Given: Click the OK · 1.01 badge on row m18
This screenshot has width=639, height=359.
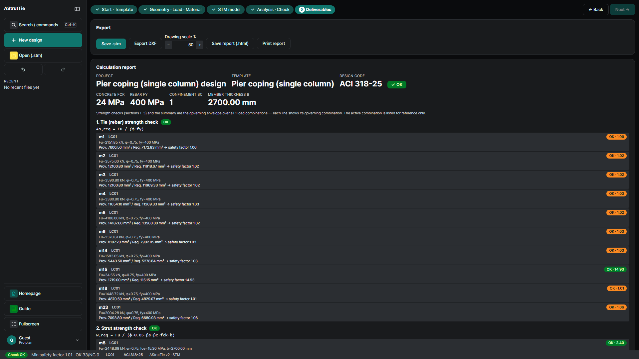Looking at the screenshot, I should [617, 289].
